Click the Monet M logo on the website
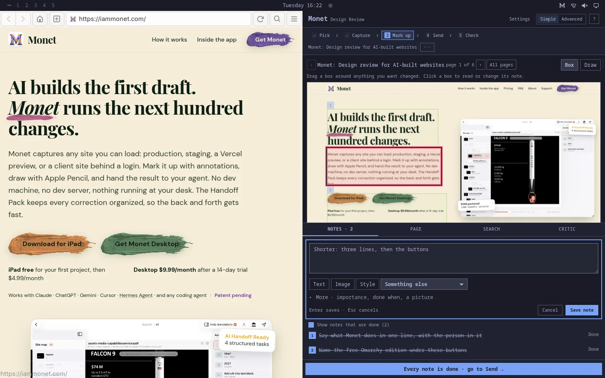Screen dimensions: 605x378 [x=16, y=40]
